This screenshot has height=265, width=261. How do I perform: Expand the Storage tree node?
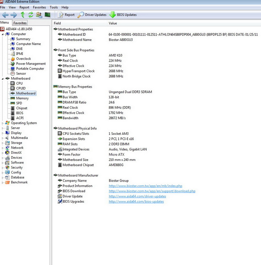click(x=3, y=143)
